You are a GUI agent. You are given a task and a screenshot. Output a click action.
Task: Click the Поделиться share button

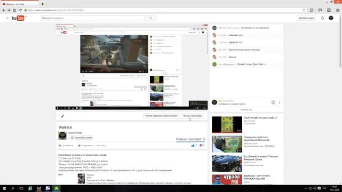tap(85, 146)
